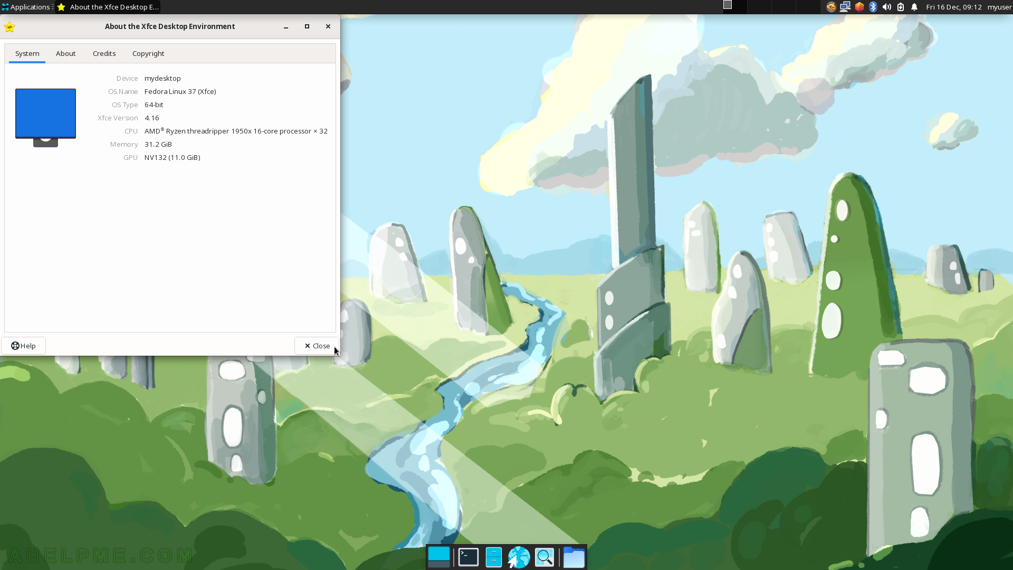1013x570 pixels.
Task: Open the File Manager cabinet icon in dock
Action: pyautogui.click(x=494, y=557)
